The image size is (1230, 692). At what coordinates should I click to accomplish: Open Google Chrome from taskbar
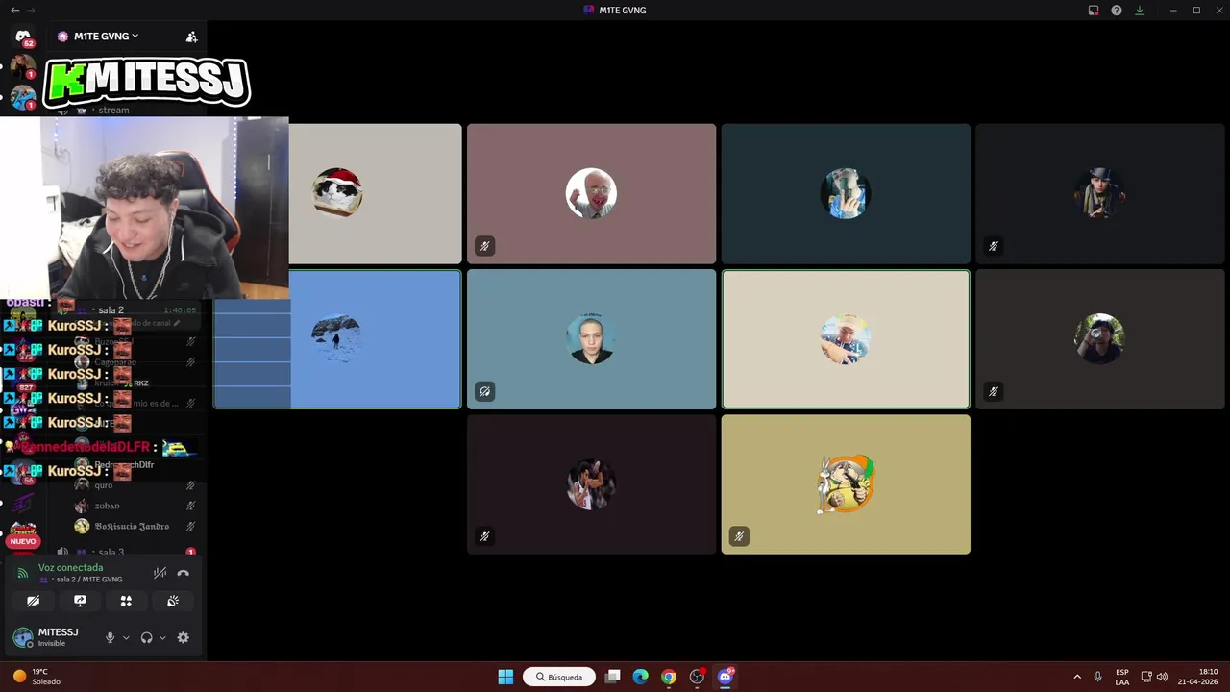[669, 677]
